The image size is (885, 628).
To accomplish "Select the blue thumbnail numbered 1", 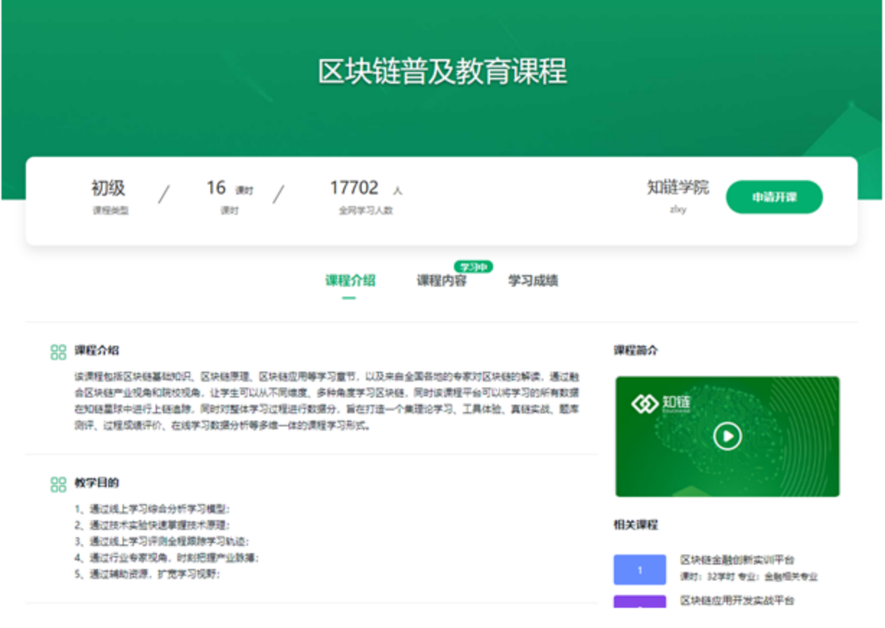I will pos(639,570).
